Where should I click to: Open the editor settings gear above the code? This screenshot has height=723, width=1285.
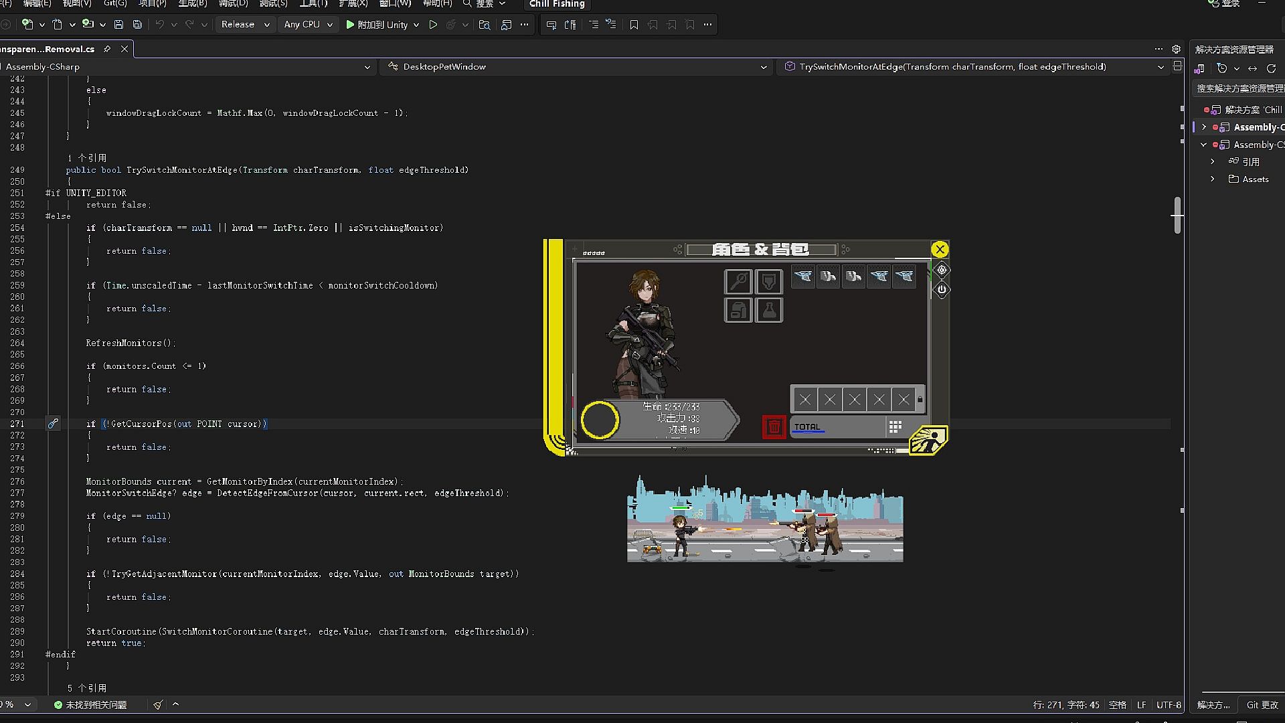(1176, 49)
